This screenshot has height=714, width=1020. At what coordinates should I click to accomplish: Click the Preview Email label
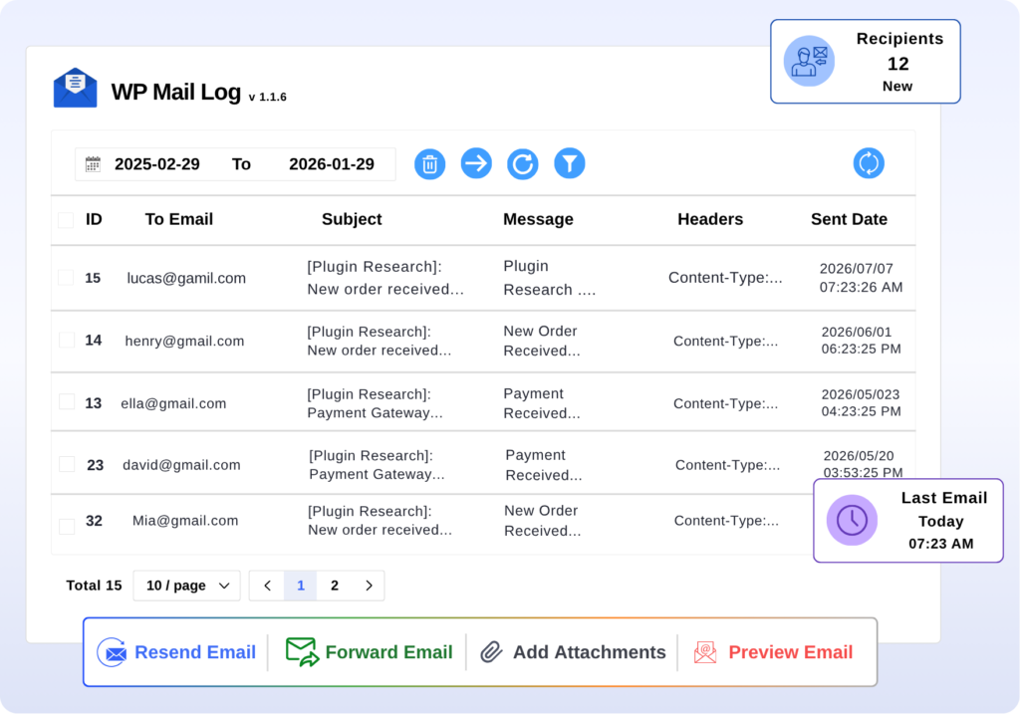(x=790, y=652)
